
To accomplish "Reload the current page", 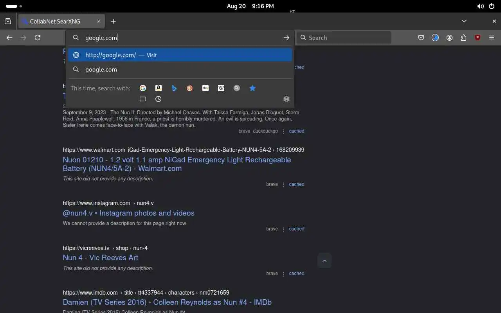I will (x=38, y=38).
